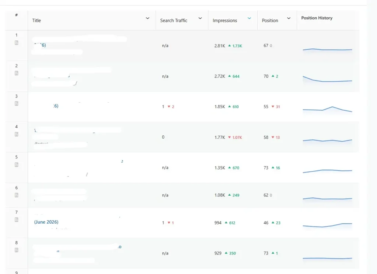
Task: Click the Title column header
Action: 36,20
